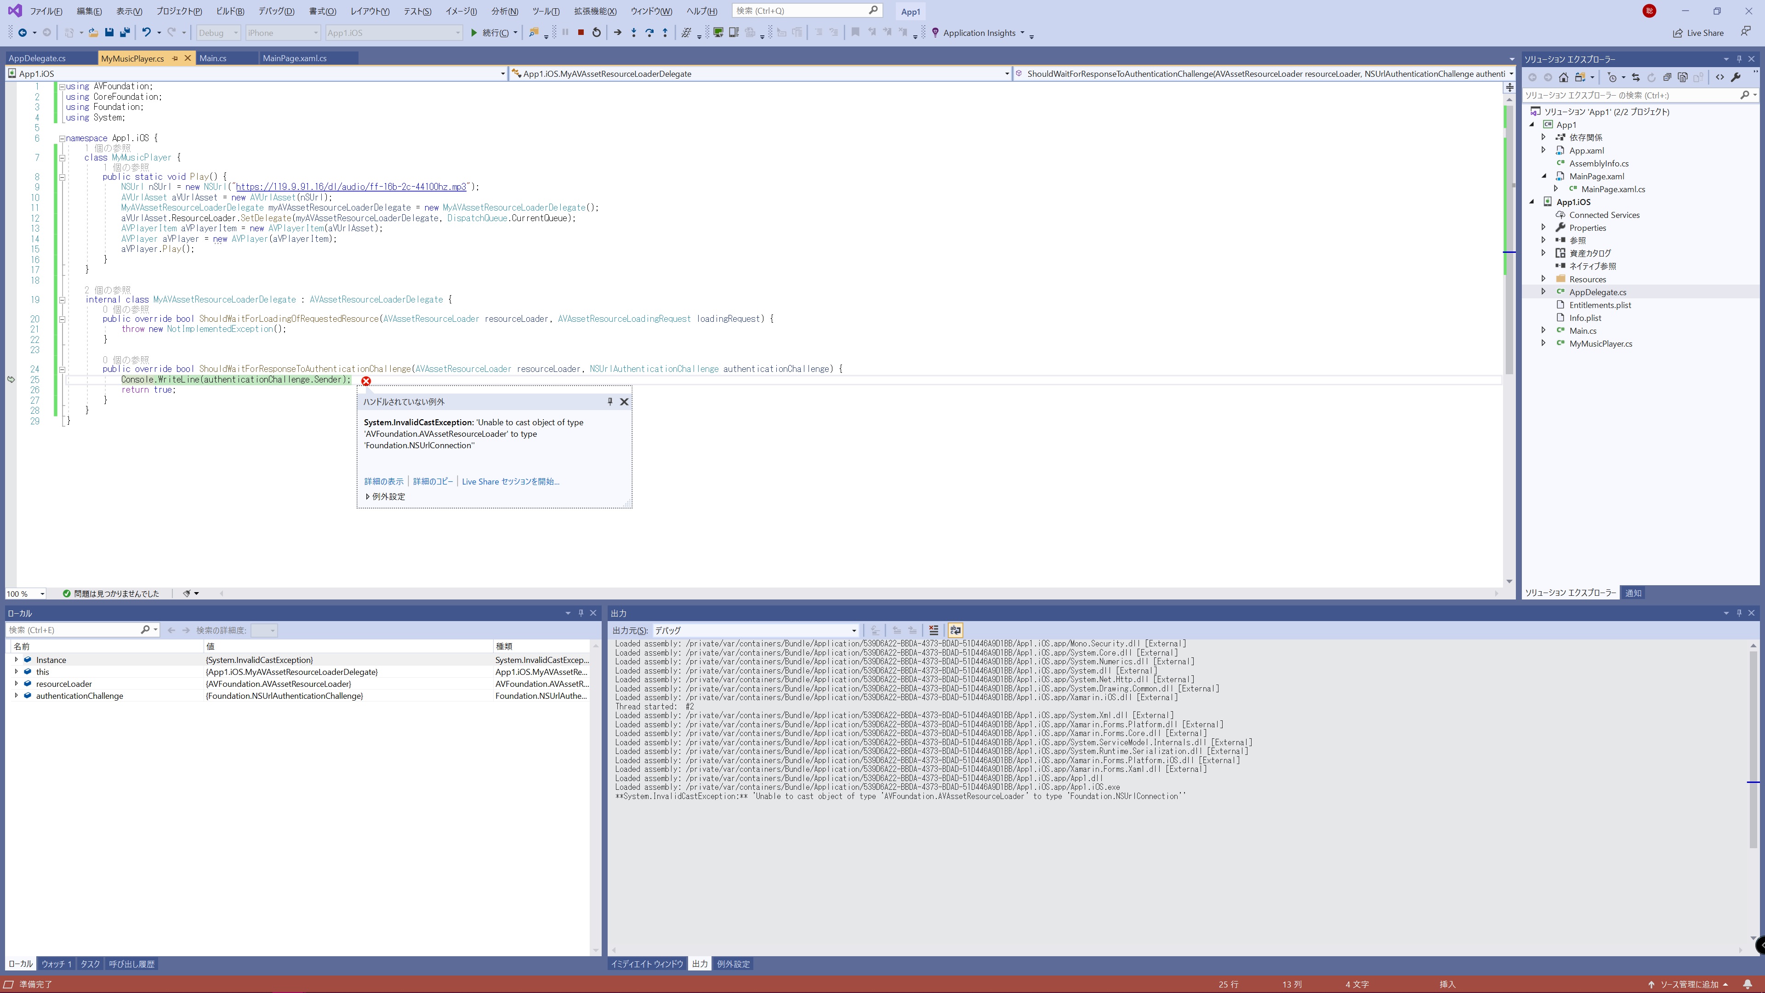The width and height of the screenshot is (1765, 993).
Task: Click the Restart debugging icon
Action: click(x=596, y=32)
